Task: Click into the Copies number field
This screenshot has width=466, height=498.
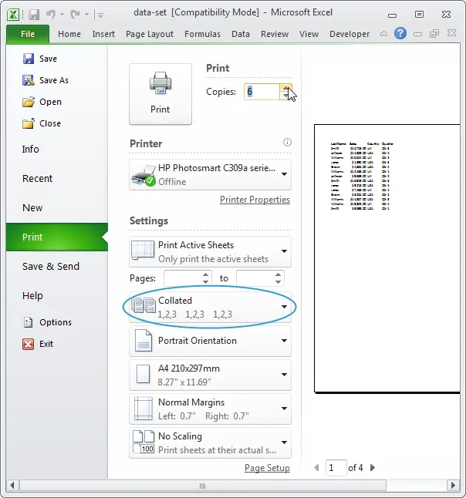Action: tap(262, 92)
